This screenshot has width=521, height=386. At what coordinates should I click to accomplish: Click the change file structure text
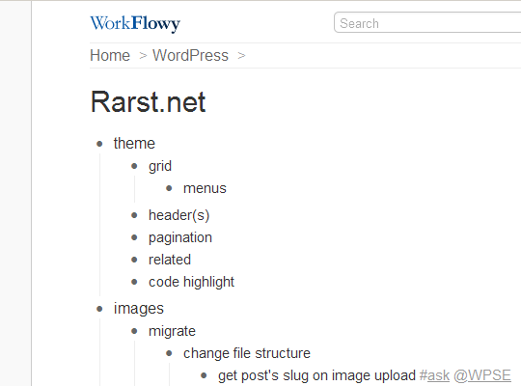tap(247, 353)
